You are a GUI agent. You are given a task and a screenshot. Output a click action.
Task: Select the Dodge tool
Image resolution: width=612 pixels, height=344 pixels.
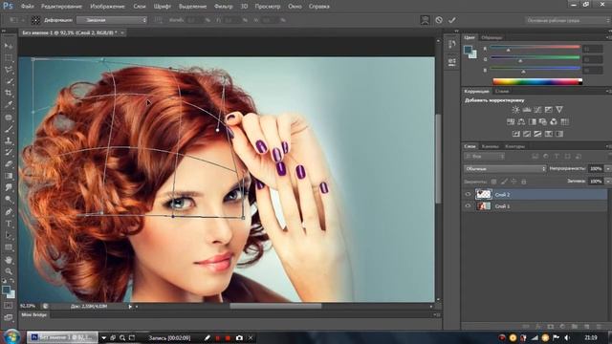(9, 200)
